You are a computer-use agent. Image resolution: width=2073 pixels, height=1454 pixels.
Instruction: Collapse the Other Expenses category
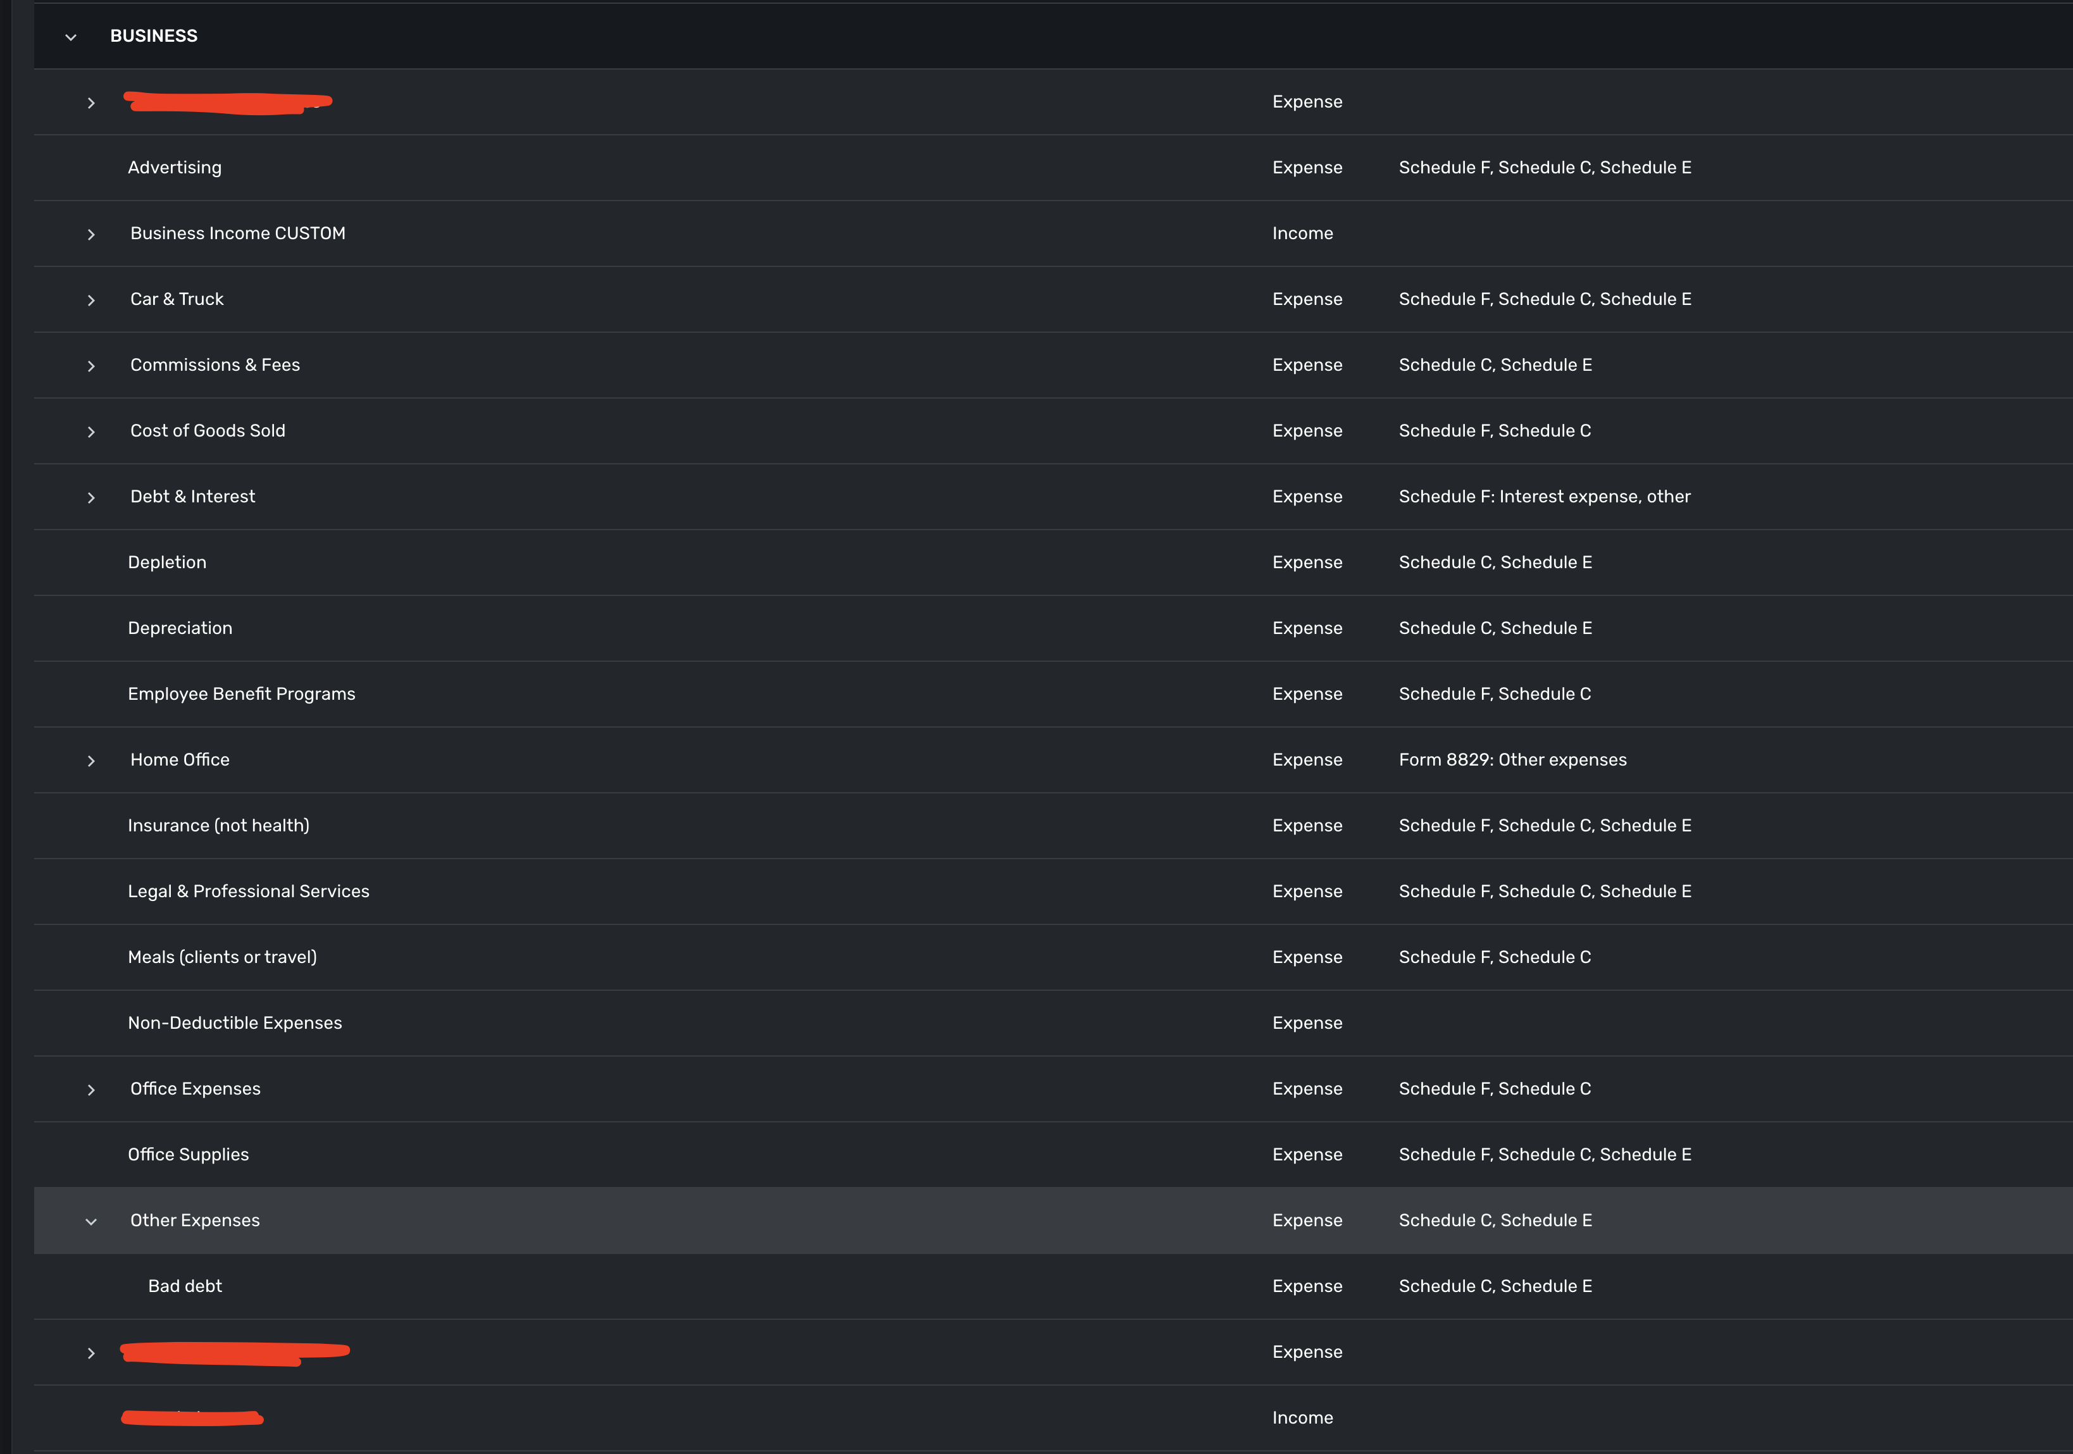click(91, 1221)
